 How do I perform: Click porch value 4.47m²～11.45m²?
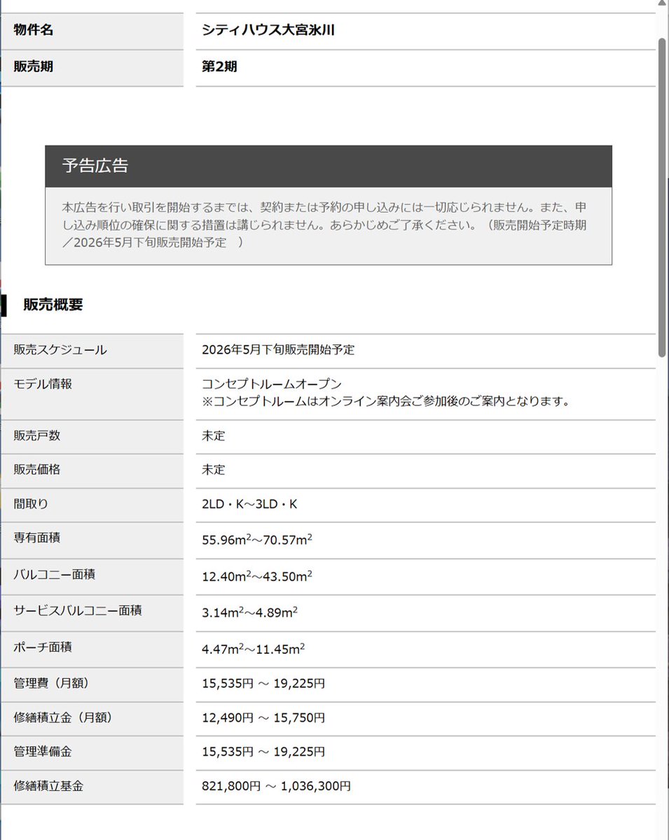point(254,649)
